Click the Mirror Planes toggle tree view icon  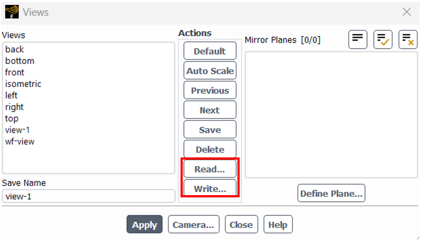point(357,40)
